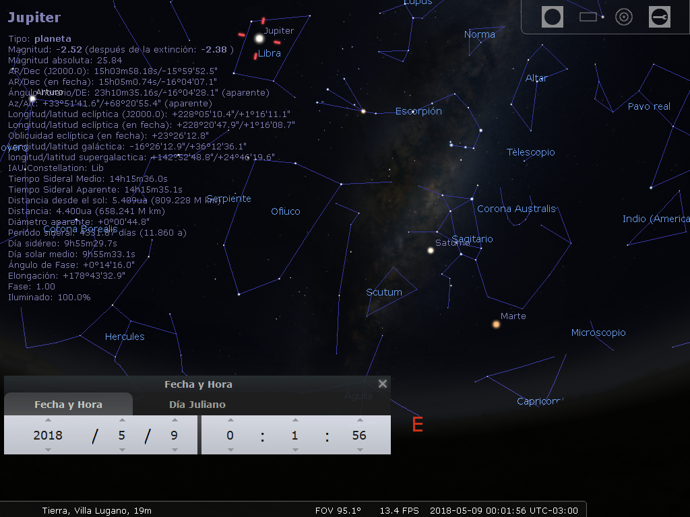Click the Indio constellation label
This screenshot has height=517, width=690.
[x=656, y=219]
